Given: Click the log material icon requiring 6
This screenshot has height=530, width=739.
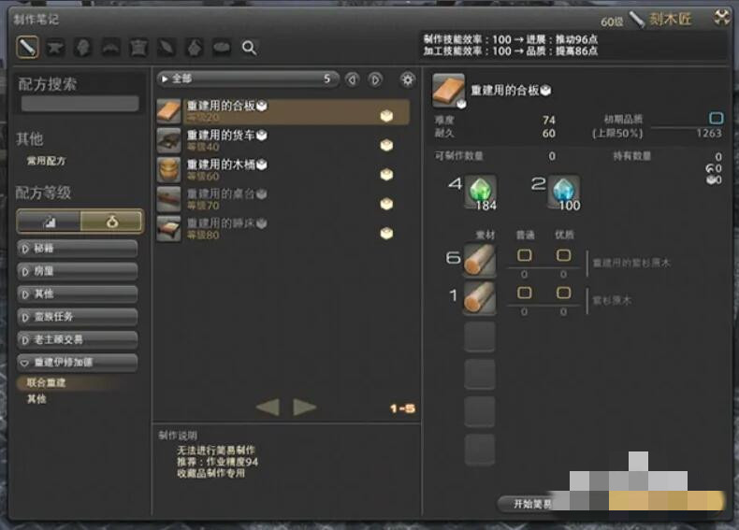Looking at the screenshot, I should click(x=480, y=261).
